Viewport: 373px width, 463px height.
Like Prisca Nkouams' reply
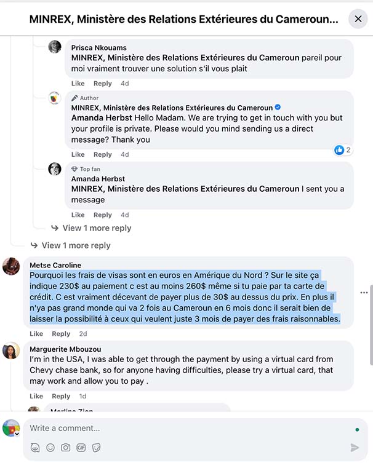(x=78, y=84)
